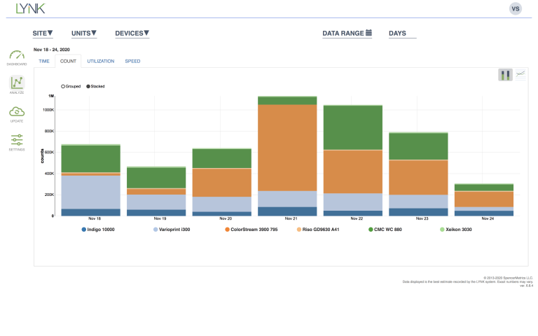Toggle Indigo 10000 legend series
This screenshot has width=538, height=336.
98,230
